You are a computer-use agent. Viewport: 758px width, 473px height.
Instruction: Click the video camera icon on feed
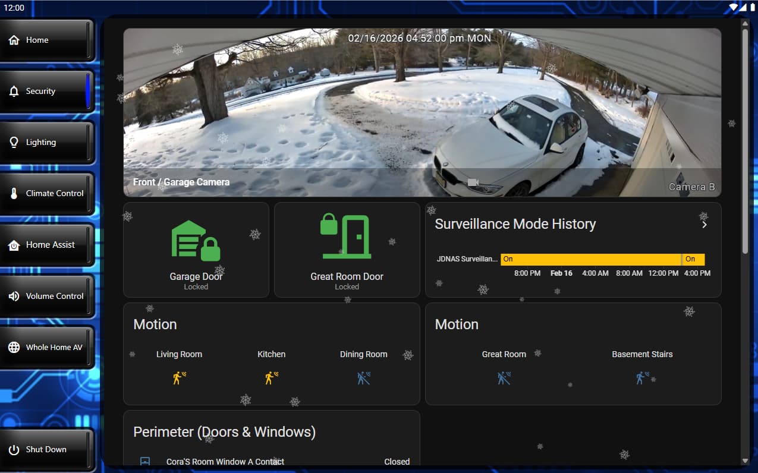473,182
